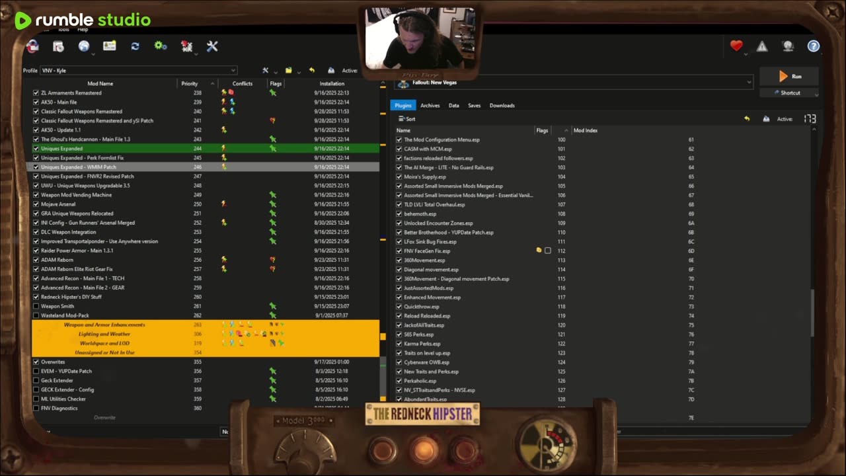Screen dimensions: 846x476
Task: Click the Mod Name column header
Action: [100, 83]
